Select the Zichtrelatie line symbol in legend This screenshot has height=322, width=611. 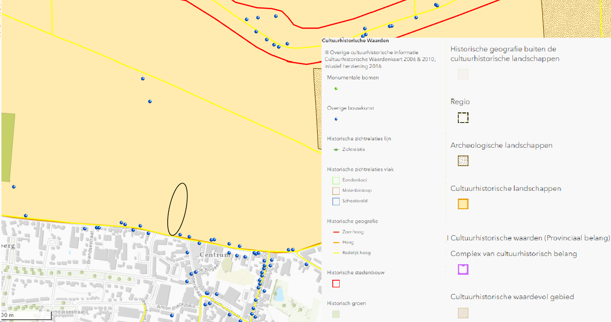tap(336, 150)
